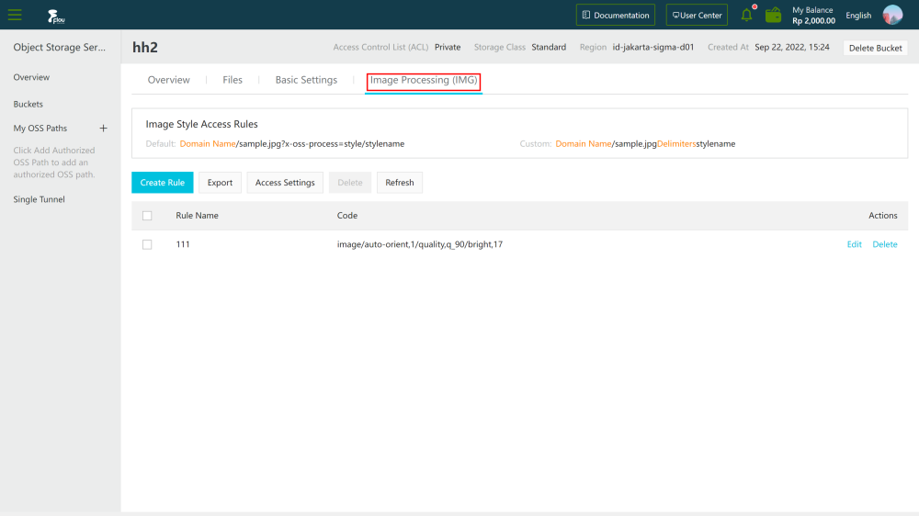The width and height of the screenshot is (919, 516).
Task: Click the hh2 bucket title
Action: coord(145,48)
